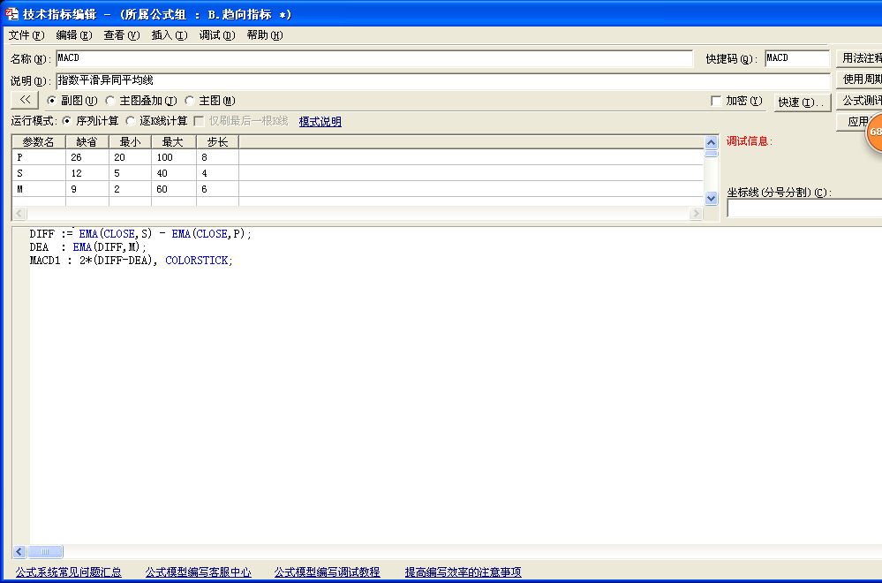Click the 快速(I).. button

point(803,102)
